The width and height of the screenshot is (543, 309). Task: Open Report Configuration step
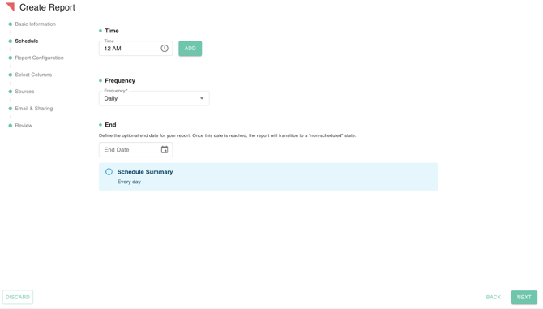[x=39, y=58]
